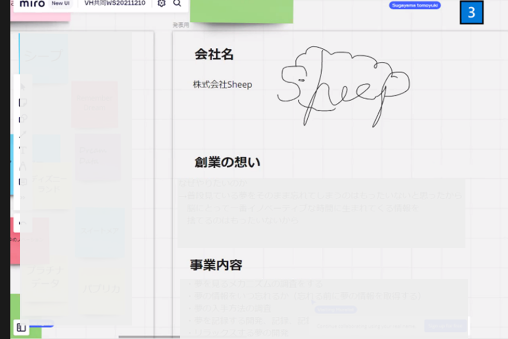Select the cursor tool in left toolbar
This screenshot has height=339, width=508.
click(23, 87)
